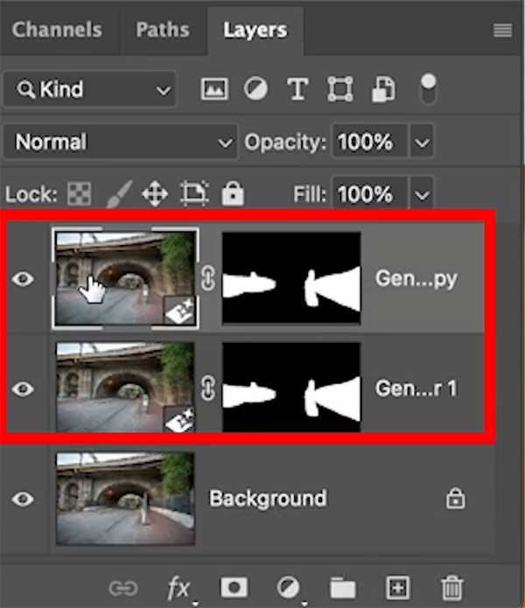
Task: Select the Gen...r 1 layer image thumbnail
Action: (x=125, y=387)
